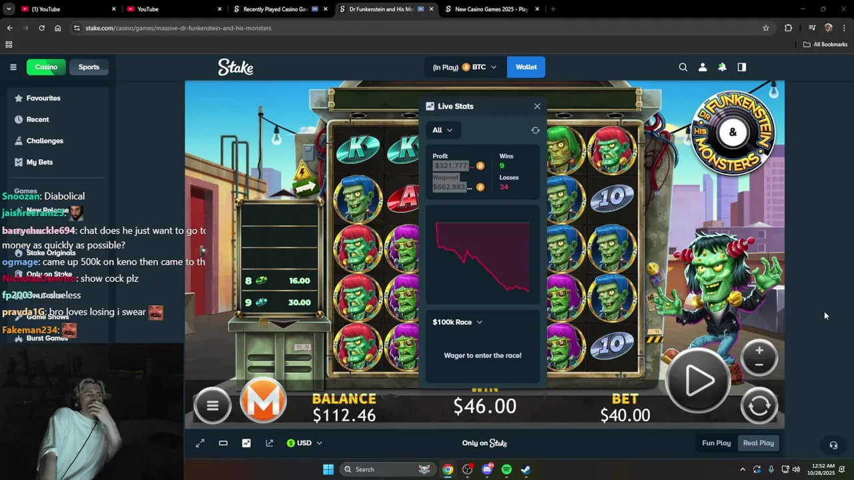The image size is (854, 480).
Task: Go back in Chrome
Action: (x=9, y=28)
